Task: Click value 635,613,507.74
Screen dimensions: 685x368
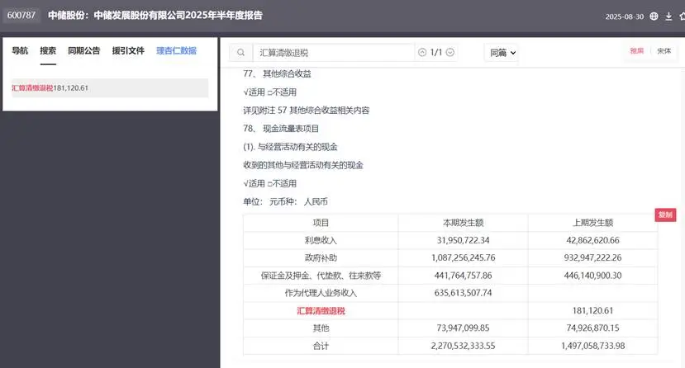Action: click(x=463, y=293)
